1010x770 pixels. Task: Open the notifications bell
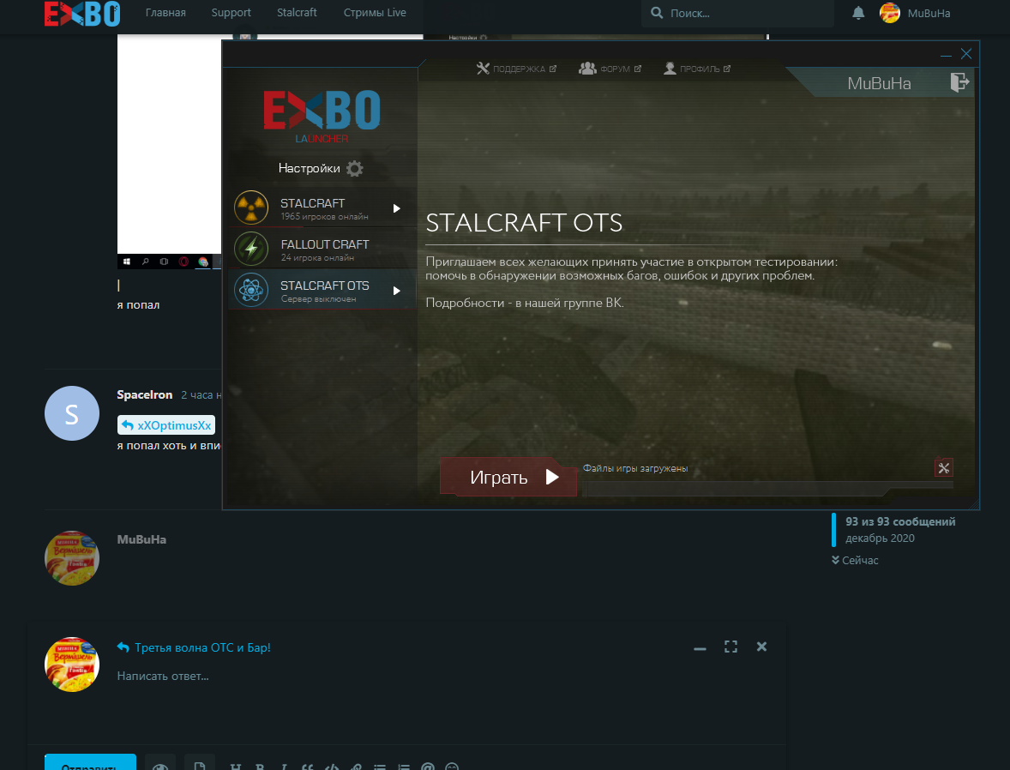click(858, 13)
